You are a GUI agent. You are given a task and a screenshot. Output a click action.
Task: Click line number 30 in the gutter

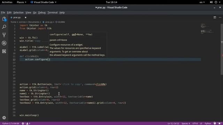pyautogui.click(x=14, y=115)
